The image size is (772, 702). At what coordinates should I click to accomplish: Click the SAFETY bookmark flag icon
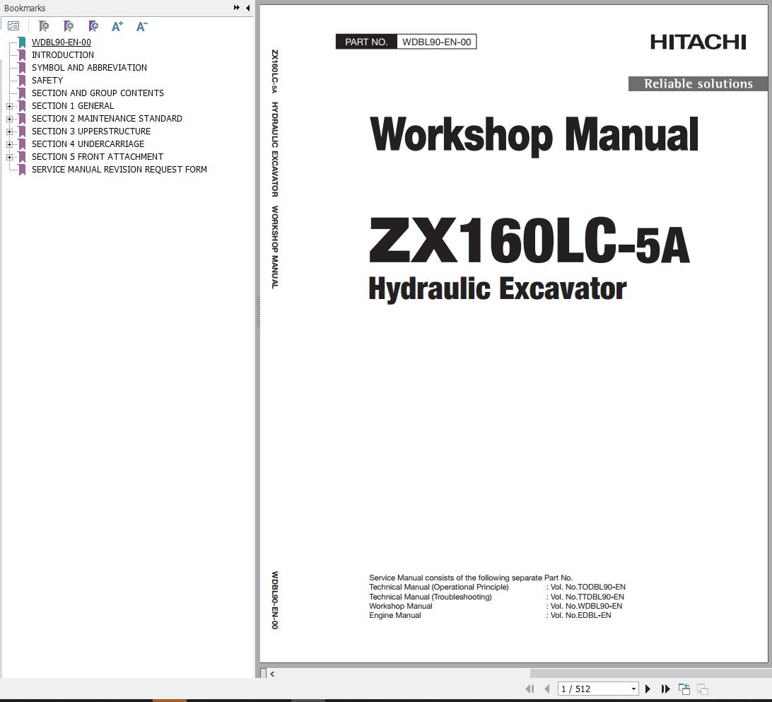[22, 81]
